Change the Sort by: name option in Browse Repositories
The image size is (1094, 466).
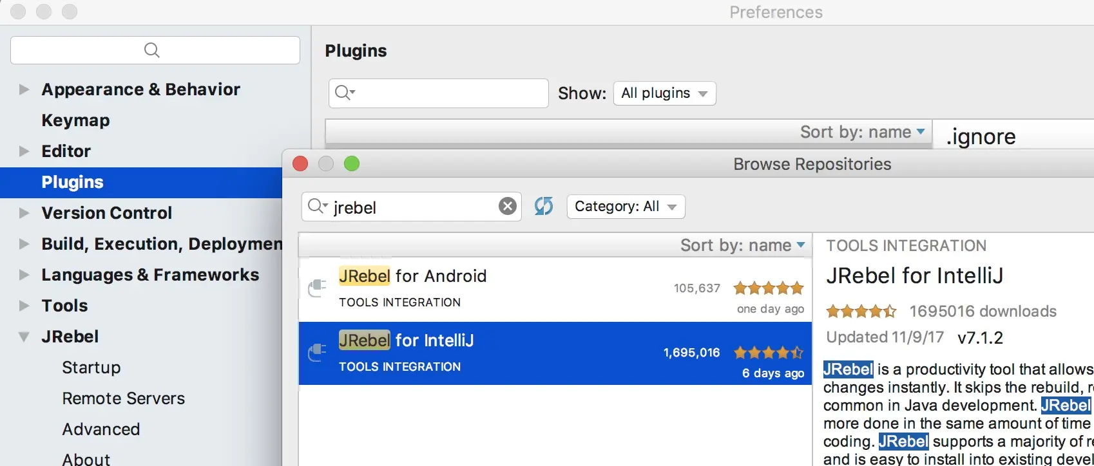point(743,245)
